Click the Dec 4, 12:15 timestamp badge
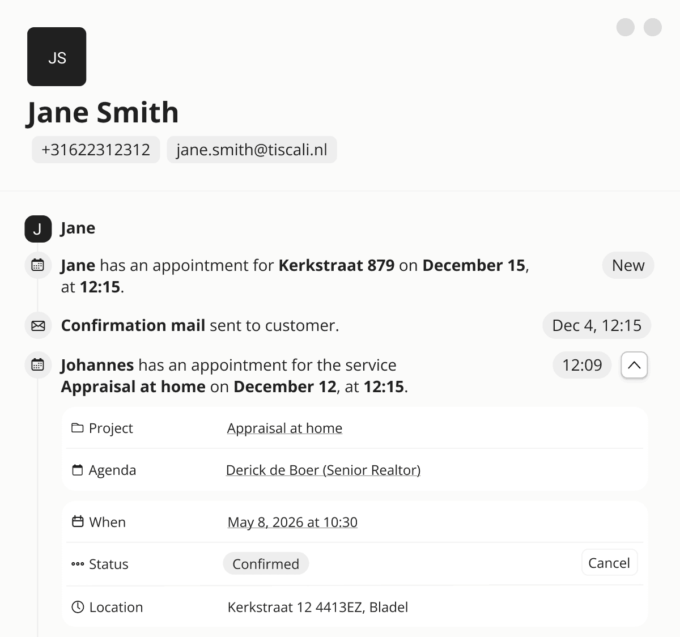Viewport: 680px width, 637px height. [597, 325]
